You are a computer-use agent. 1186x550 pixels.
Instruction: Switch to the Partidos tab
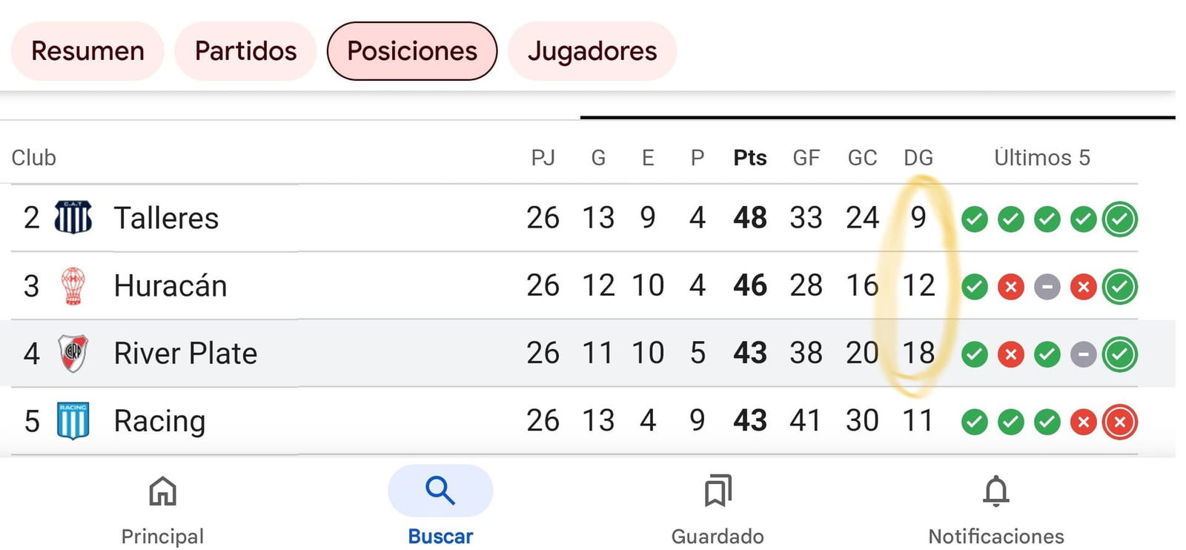(245, 51)
